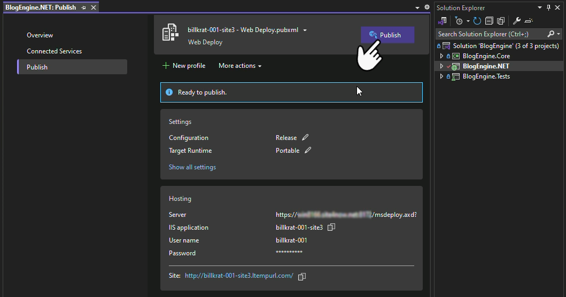
Task: Copy the IIS application name billkrat-001-site3
Action: [x=331, y=228]
